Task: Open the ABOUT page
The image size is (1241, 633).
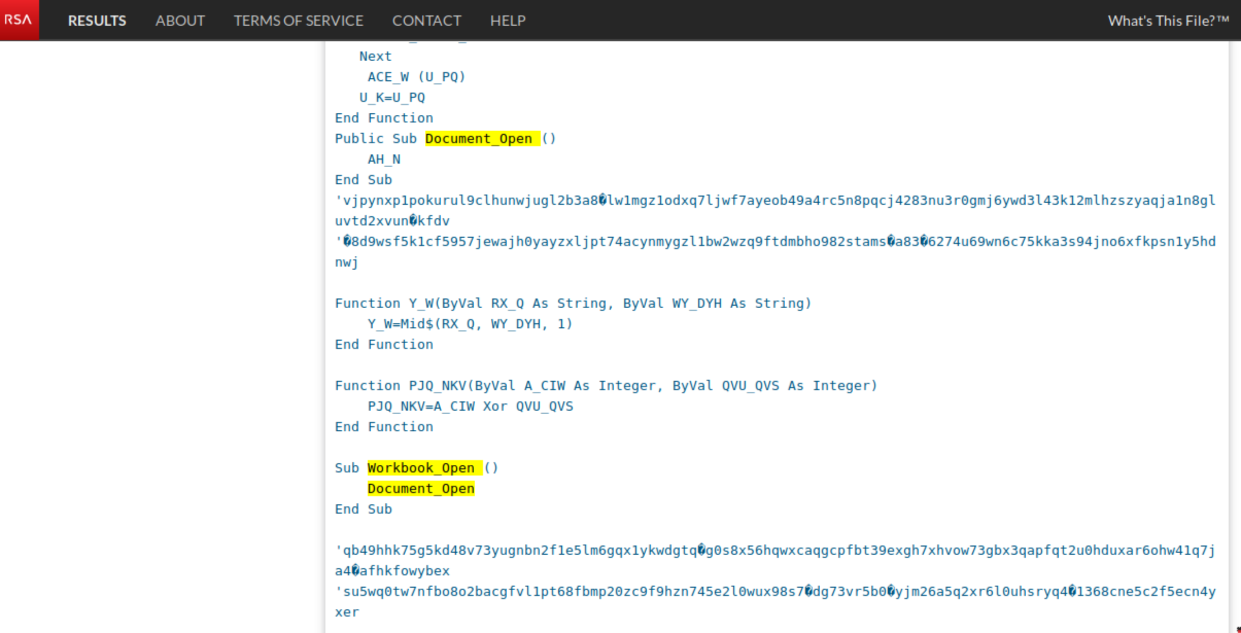Action: 181,21
